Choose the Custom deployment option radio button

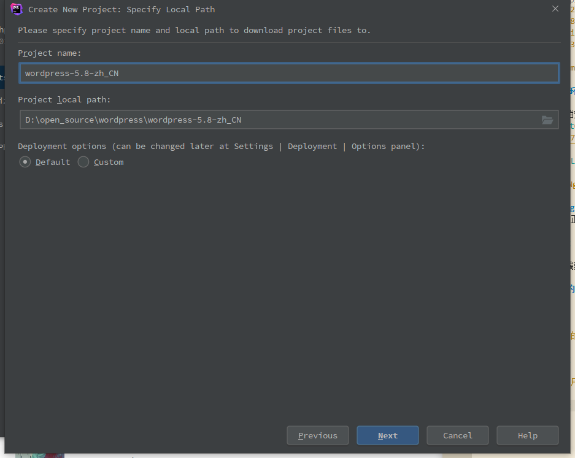83,162
